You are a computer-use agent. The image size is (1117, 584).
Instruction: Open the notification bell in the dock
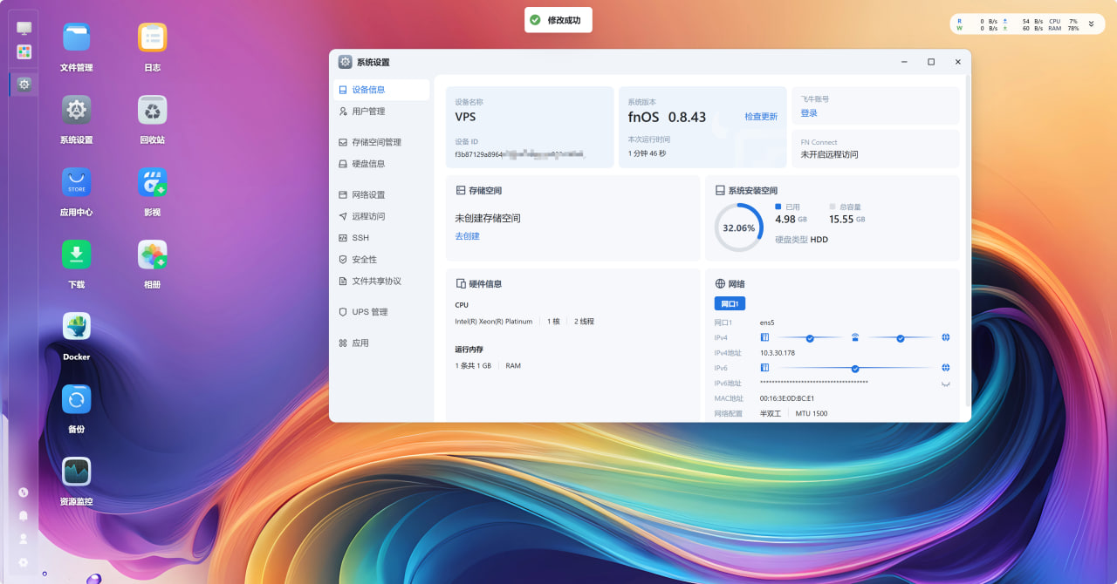pyautogui.click(x=24, y=515)
